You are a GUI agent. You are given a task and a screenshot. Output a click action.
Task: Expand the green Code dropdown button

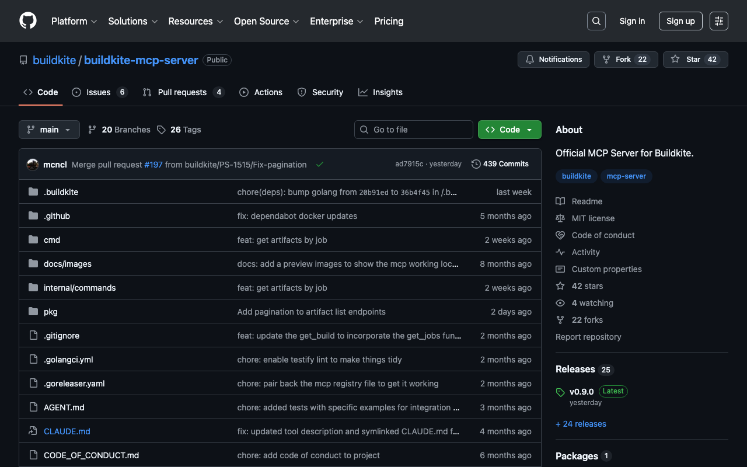(509, 130)
